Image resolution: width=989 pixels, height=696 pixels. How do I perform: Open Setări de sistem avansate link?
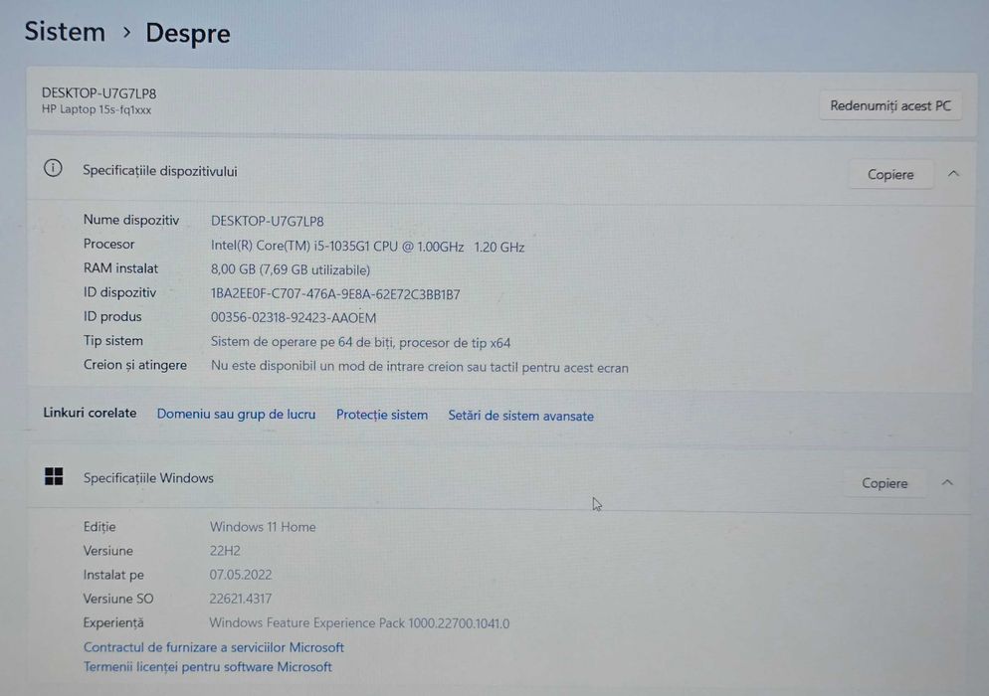click(x=521, y=416)
